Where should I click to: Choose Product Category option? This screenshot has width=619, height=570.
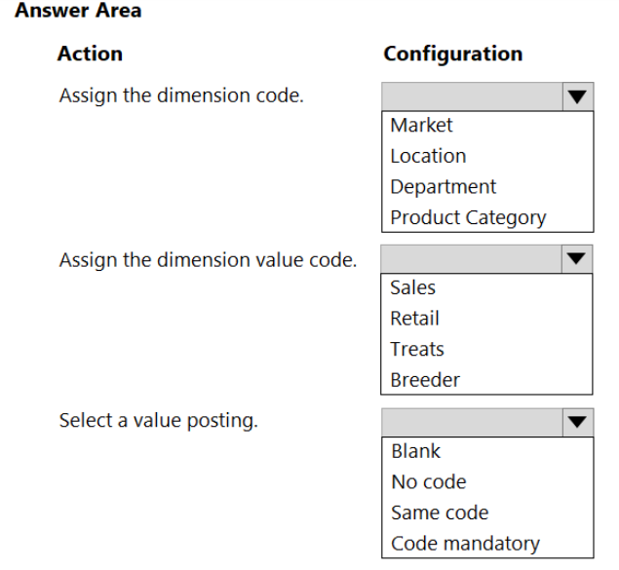[468, 217]
